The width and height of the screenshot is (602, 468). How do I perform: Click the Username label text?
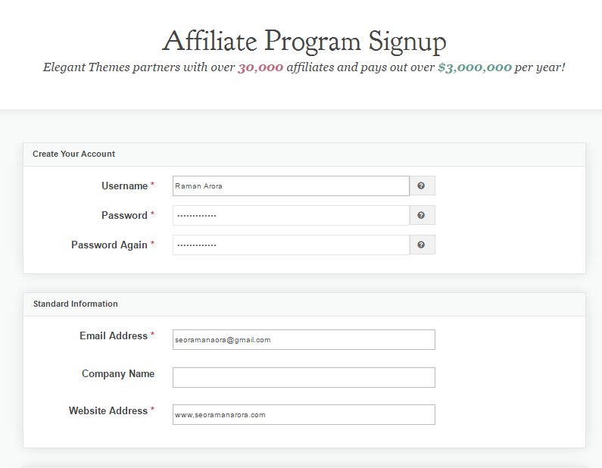pos(124,186)
